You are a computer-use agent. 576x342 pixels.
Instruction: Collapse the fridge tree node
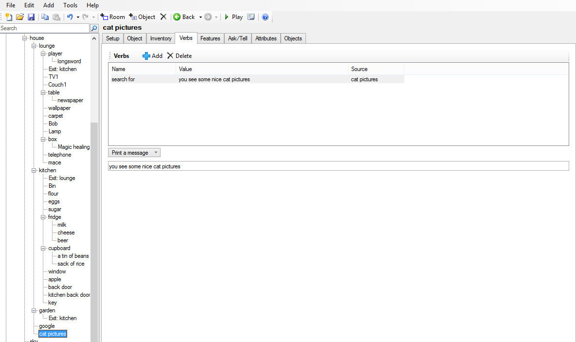point(43,217)
